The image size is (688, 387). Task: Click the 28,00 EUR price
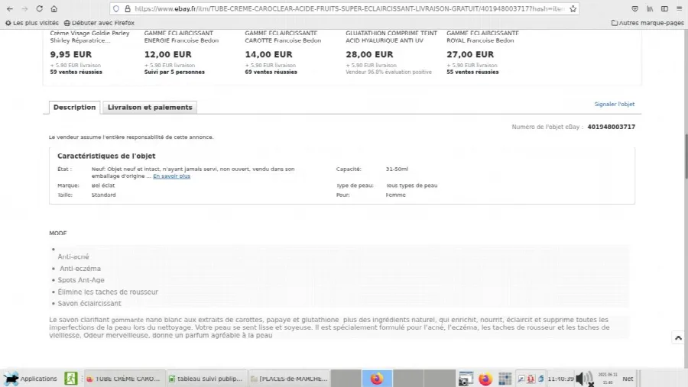pos(369,54)
